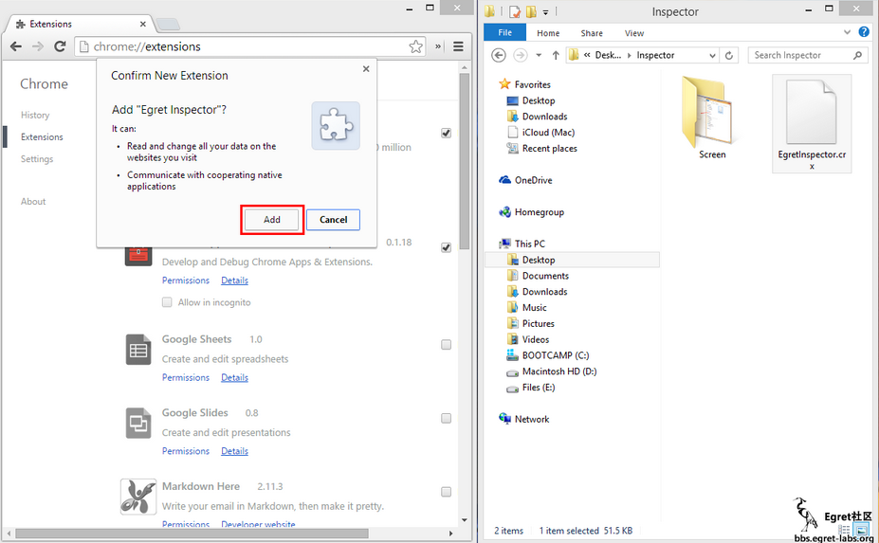This screenshot has width=879, height=543.
Task: Enable the Google Slides extension
Action: coord(447,418)
